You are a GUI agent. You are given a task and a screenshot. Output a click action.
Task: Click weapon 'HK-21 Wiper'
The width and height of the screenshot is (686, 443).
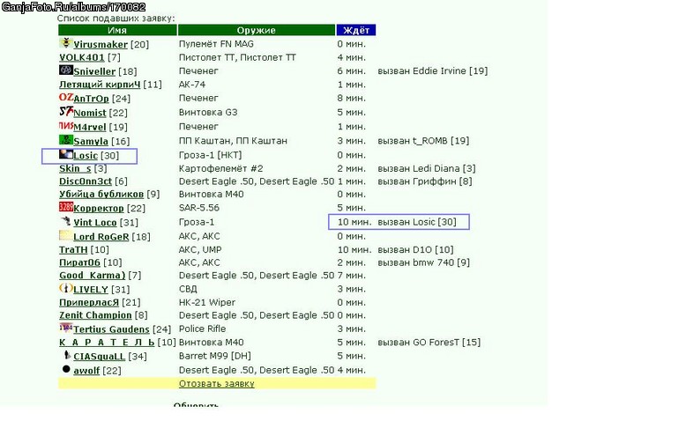point(207,302)
